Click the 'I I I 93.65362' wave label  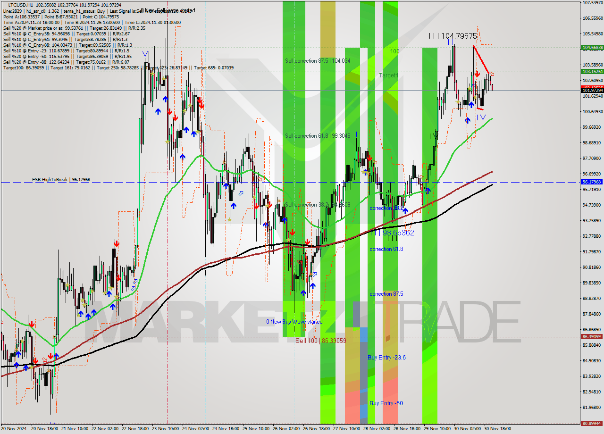click(x=392, y=233)
